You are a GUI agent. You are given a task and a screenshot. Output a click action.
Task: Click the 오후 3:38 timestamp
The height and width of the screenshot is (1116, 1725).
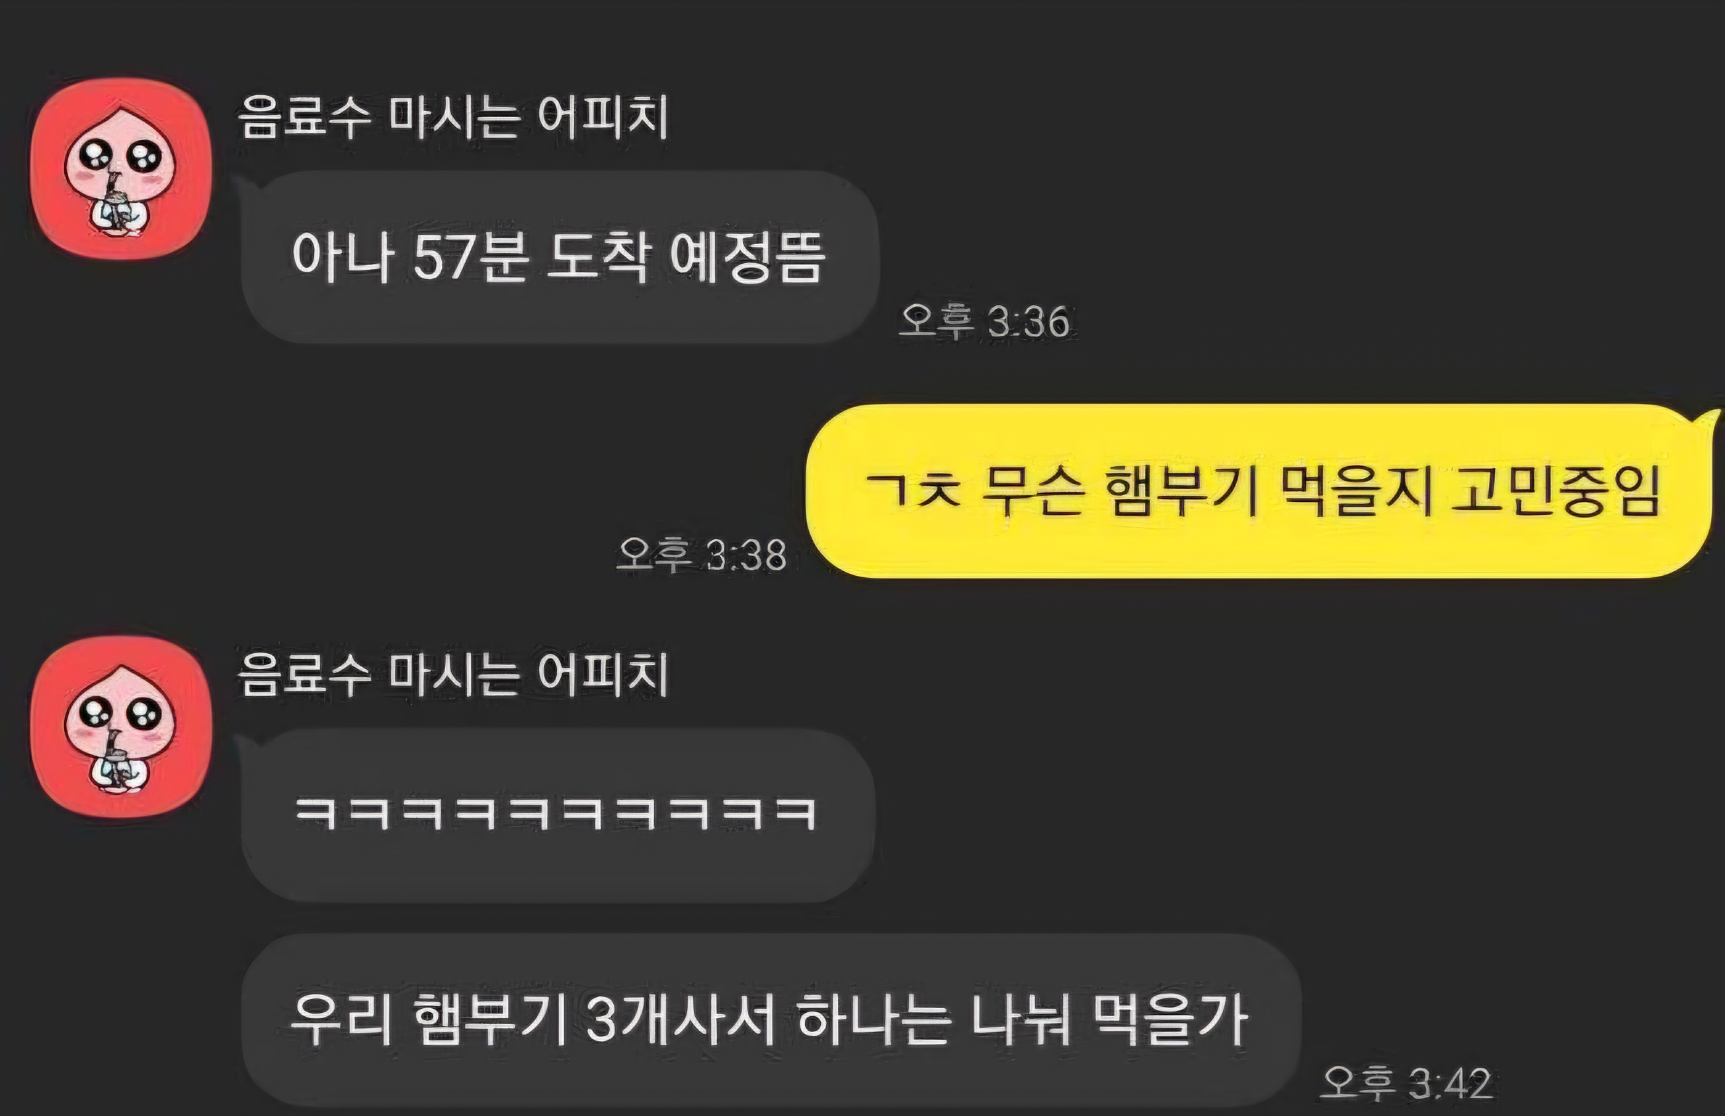coord(701,555)
